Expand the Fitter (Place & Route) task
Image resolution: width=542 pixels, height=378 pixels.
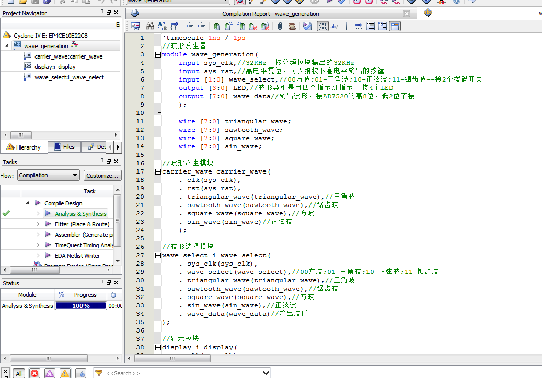(x=38, y=224)
